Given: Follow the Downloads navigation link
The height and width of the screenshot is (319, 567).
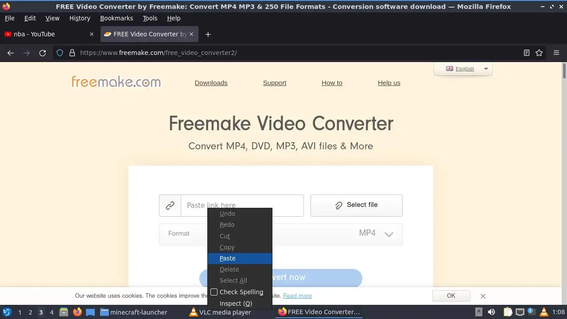Looking at the screenshot, I should click(x=211, y=83).
